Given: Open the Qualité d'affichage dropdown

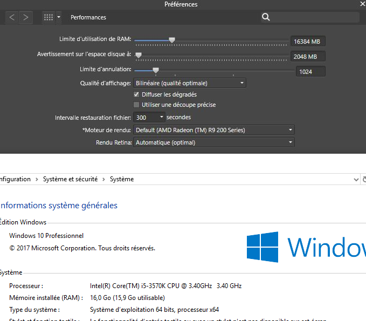Looking at the screenshot, I should pos(190,83).
